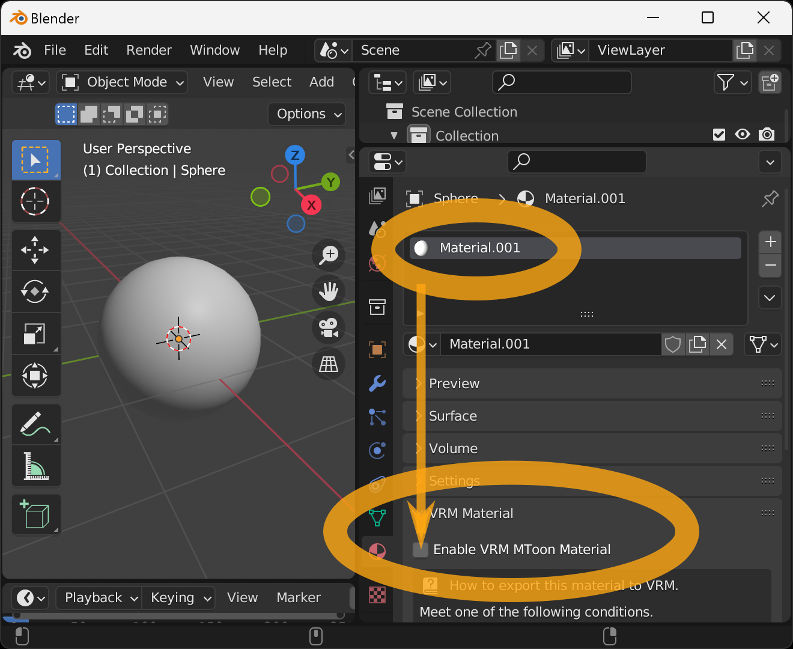Open the Help menu

click(273, 50)
